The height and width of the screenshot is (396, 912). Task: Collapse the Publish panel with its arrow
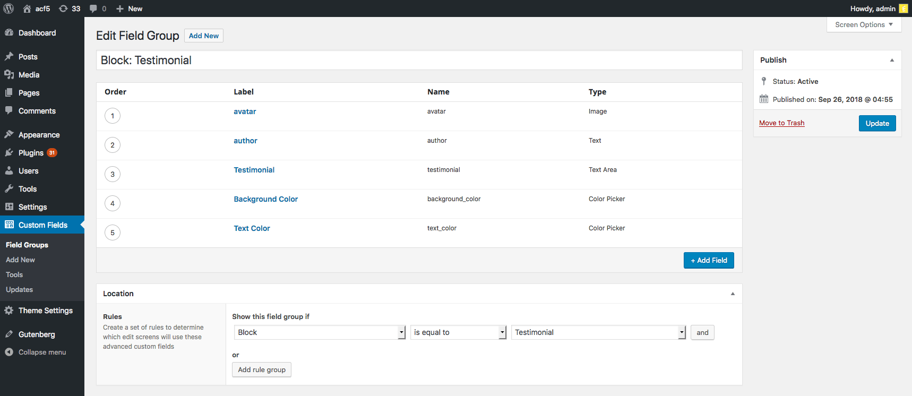pos(892,60)
